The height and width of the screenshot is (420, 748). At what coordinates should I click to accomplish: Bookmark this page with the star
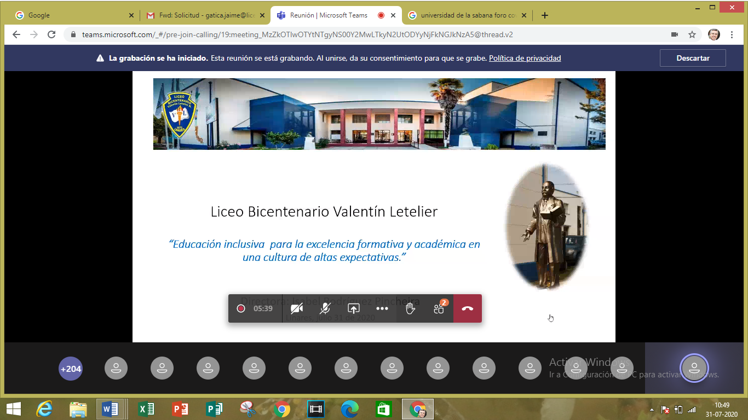[692, 34]
